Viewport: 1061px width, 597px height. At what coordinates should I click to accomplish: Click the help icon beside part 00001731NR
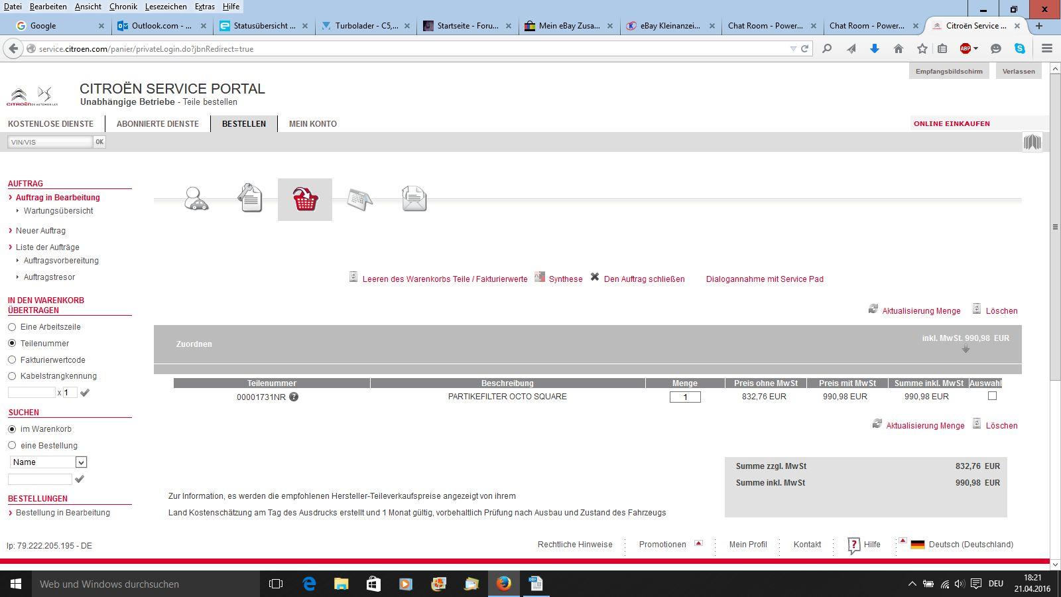point(294,397)
